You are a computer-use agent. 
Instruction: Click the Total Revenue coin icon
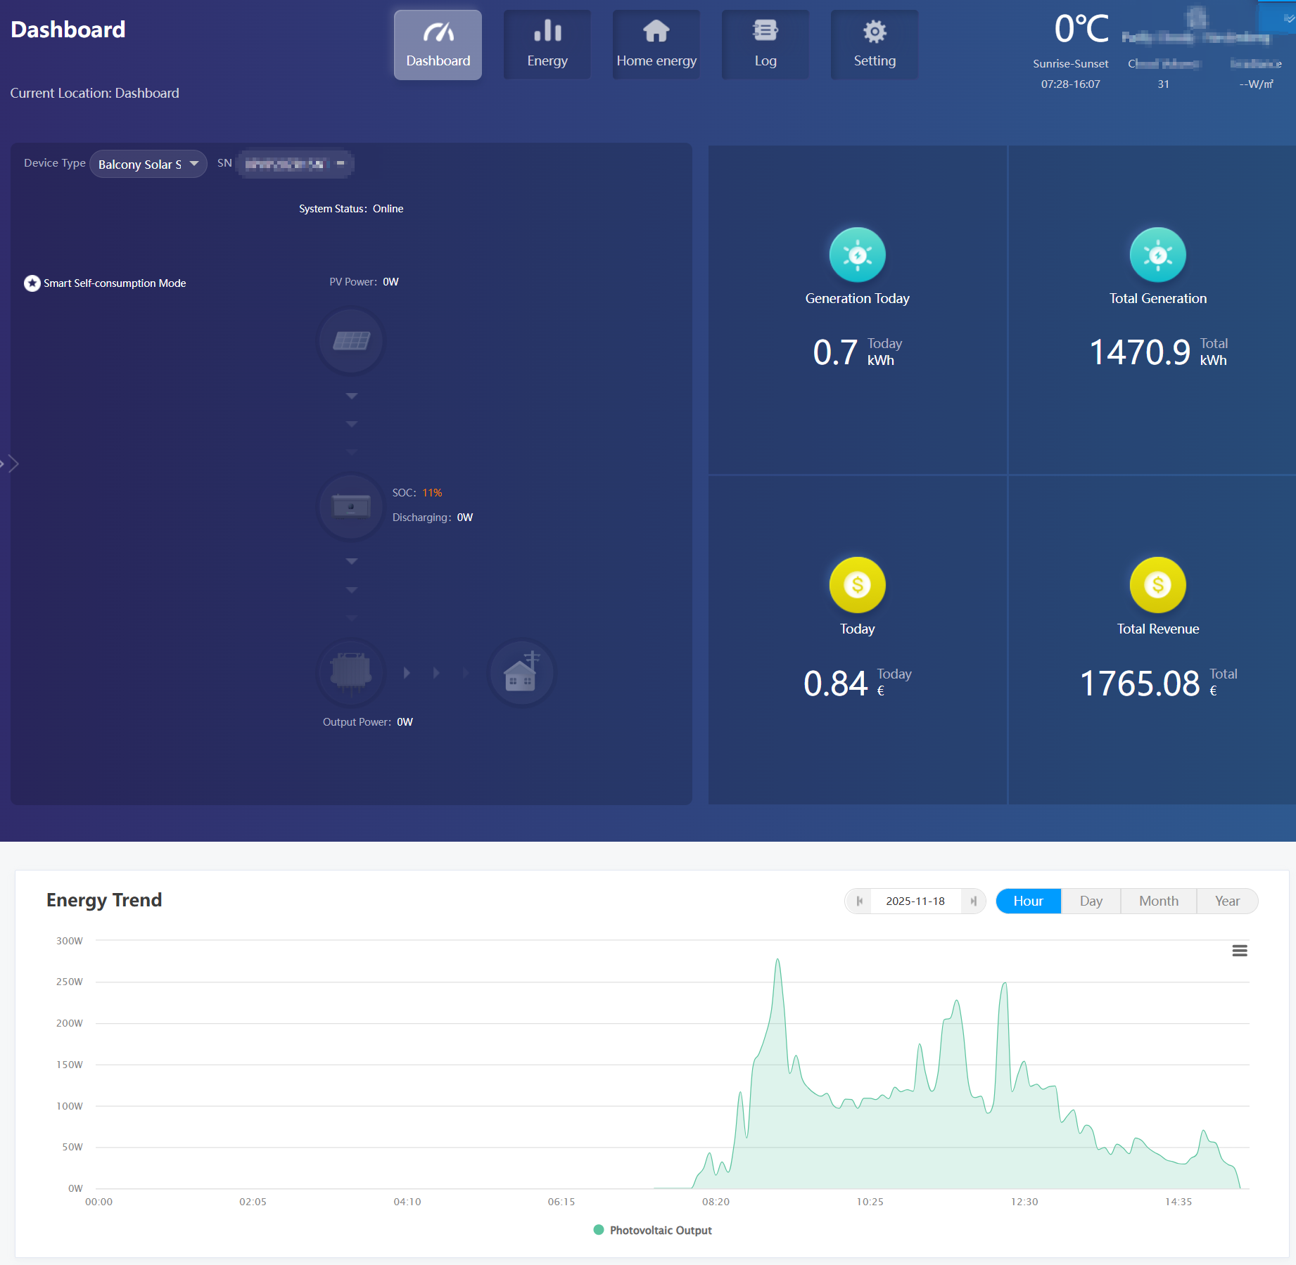tap(1157, 585)
